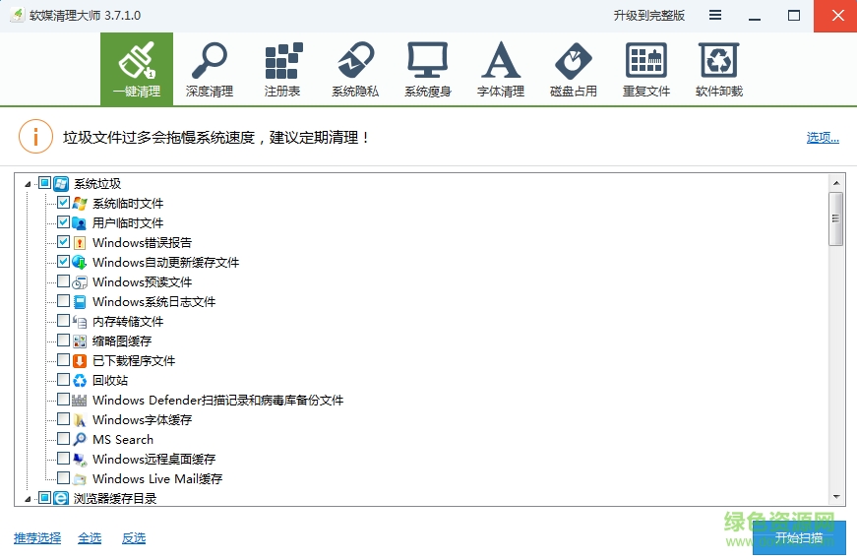Click the 已下载程序文件 download icon

(80, 361)
